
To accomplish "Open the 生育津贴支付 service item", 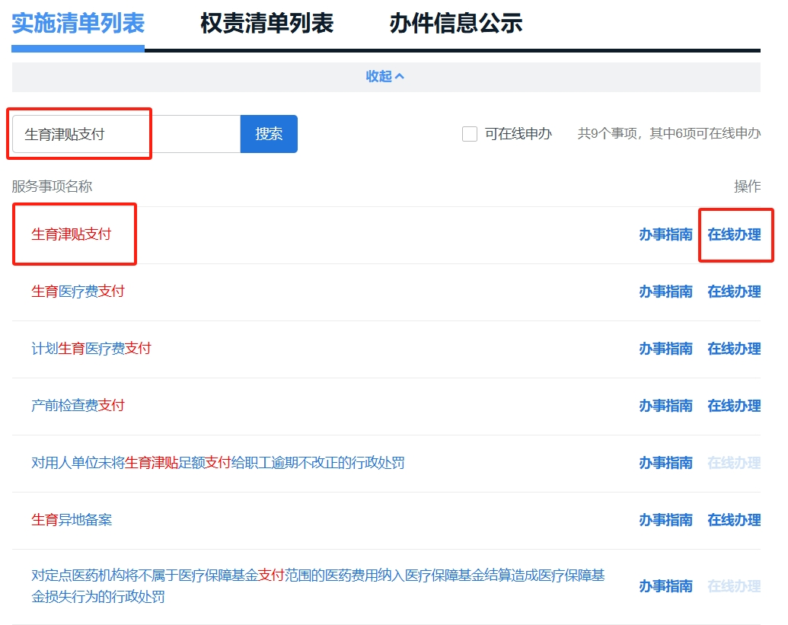I will pyautogui.click(x=71, y=234).
